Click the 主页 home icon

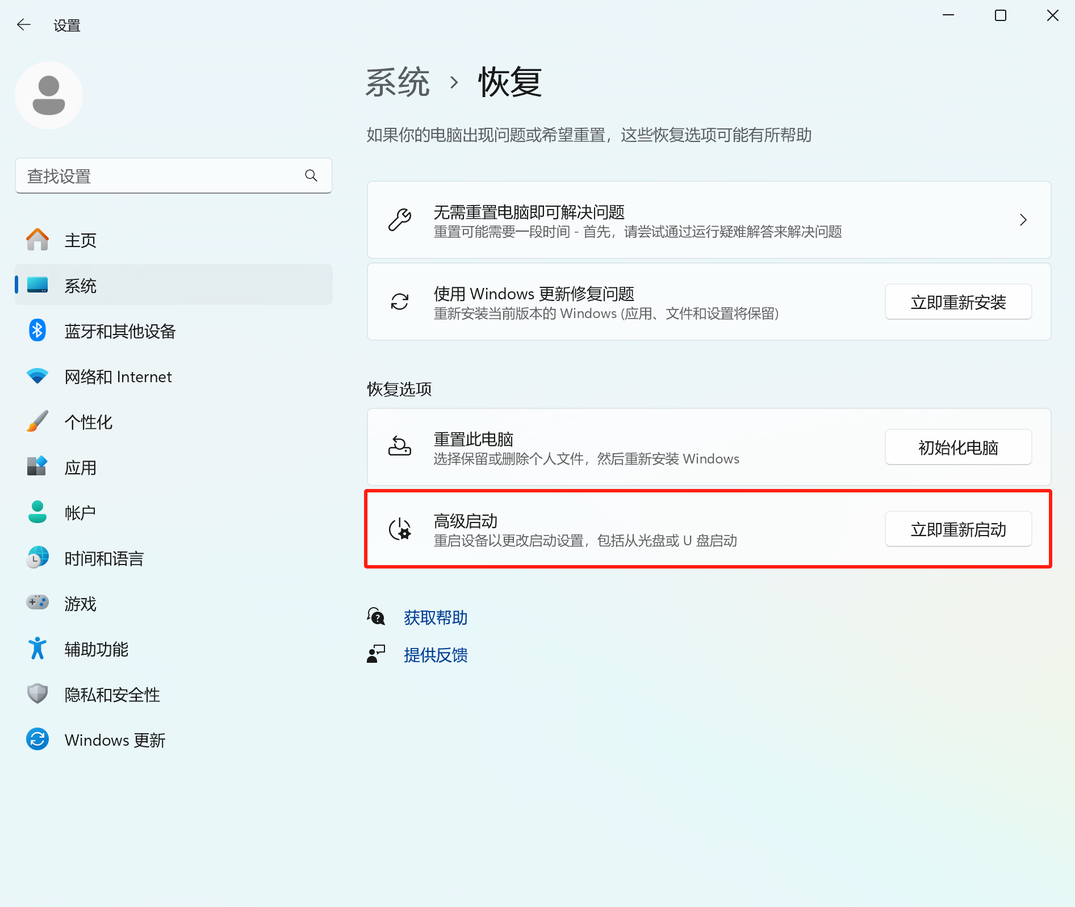(37, 240)
